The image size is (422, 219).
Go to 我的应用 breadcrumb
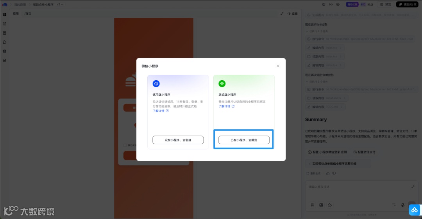[x=20, y=5]
